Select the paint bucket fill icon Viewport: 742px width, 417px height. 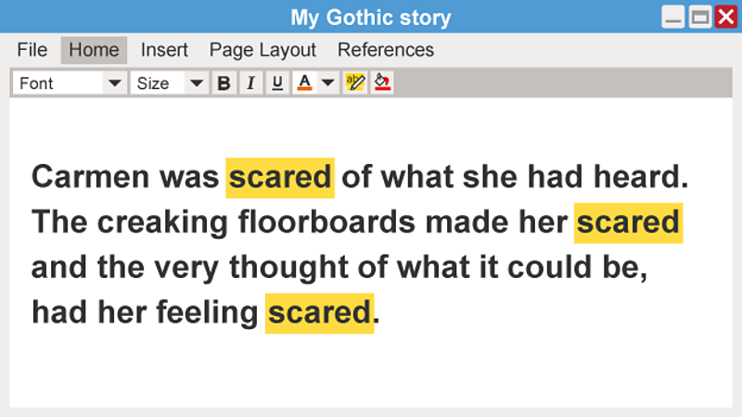(382, 83)
